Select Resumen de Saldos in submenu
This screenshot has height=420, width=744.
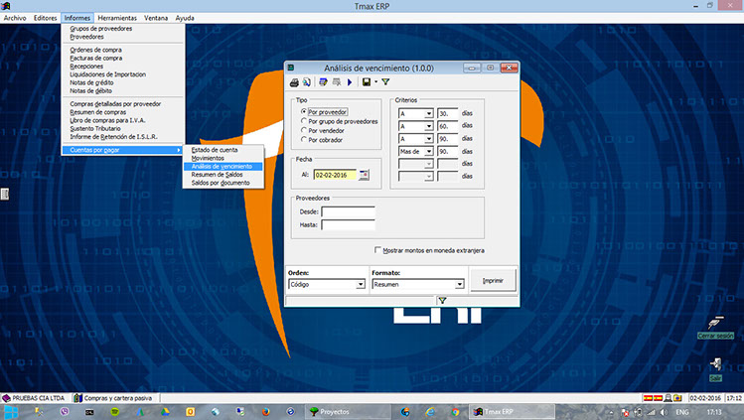[x=217, y=174]
